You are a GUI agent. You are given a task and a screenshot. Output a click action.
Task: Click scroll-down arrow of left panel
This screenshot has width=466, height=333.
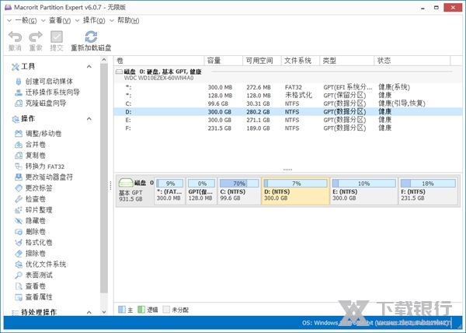(104, 312)
